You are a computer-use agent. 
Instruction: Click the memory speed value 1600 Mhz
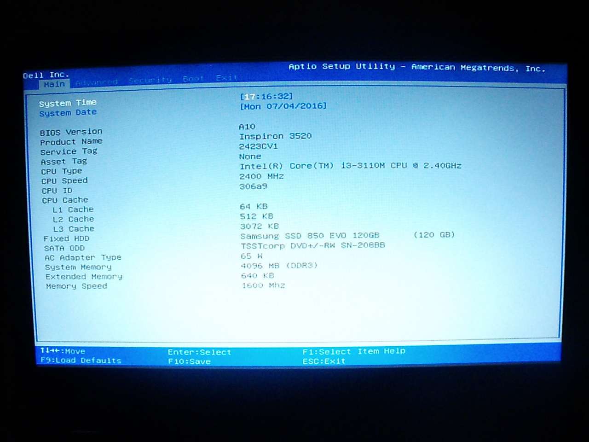[x=264, y=285]
